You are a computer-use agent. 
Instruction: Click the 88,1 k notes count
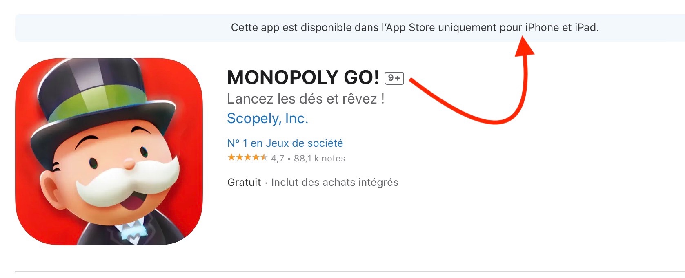[320, 159]
